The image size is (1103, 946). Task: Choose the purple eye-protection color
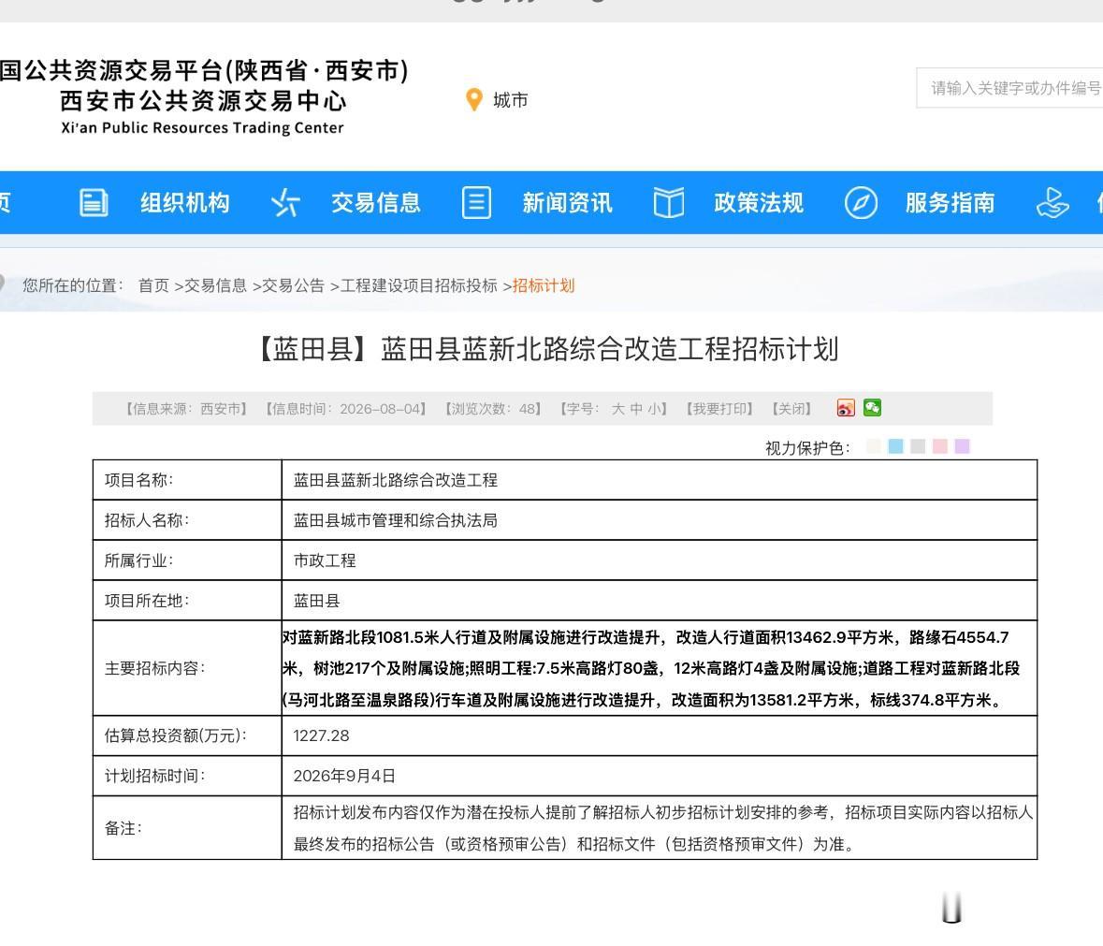click(x=963, y=446)
